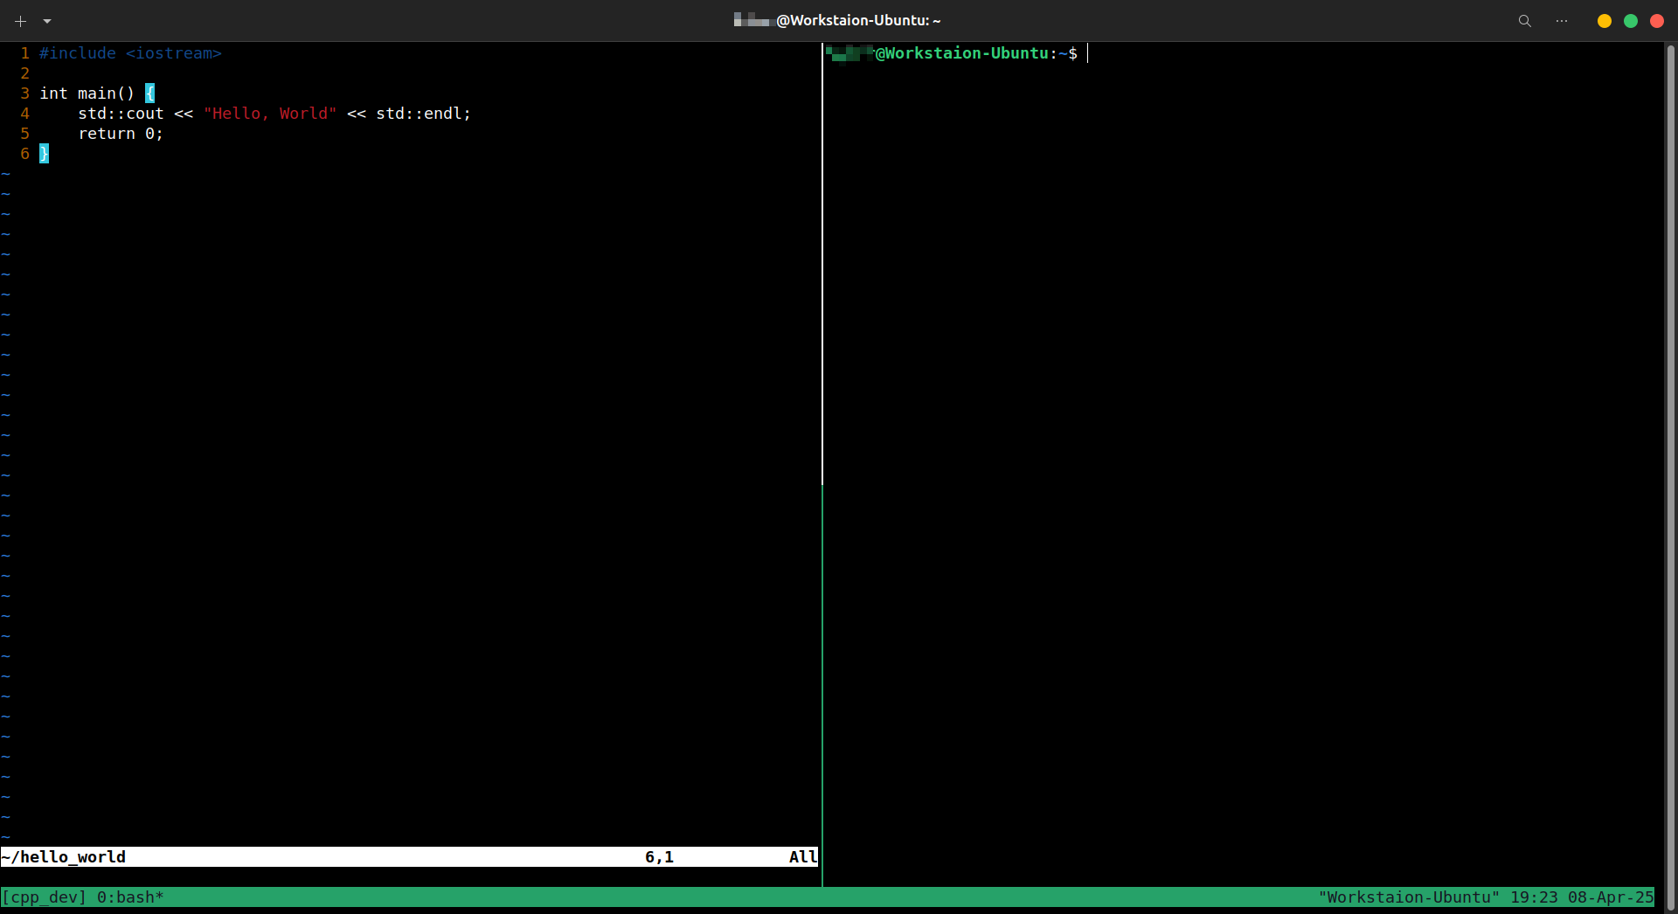Click the highlighted opening brace after main()
The height and width of the screenshot is (914, 1678).
click(x=149, y=93)
